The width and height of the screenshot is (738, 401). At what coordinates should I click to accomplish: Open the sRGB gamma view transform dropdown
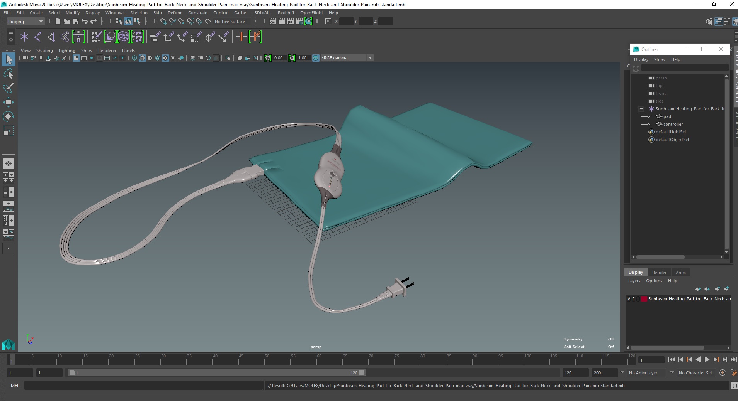pos(347,58)
